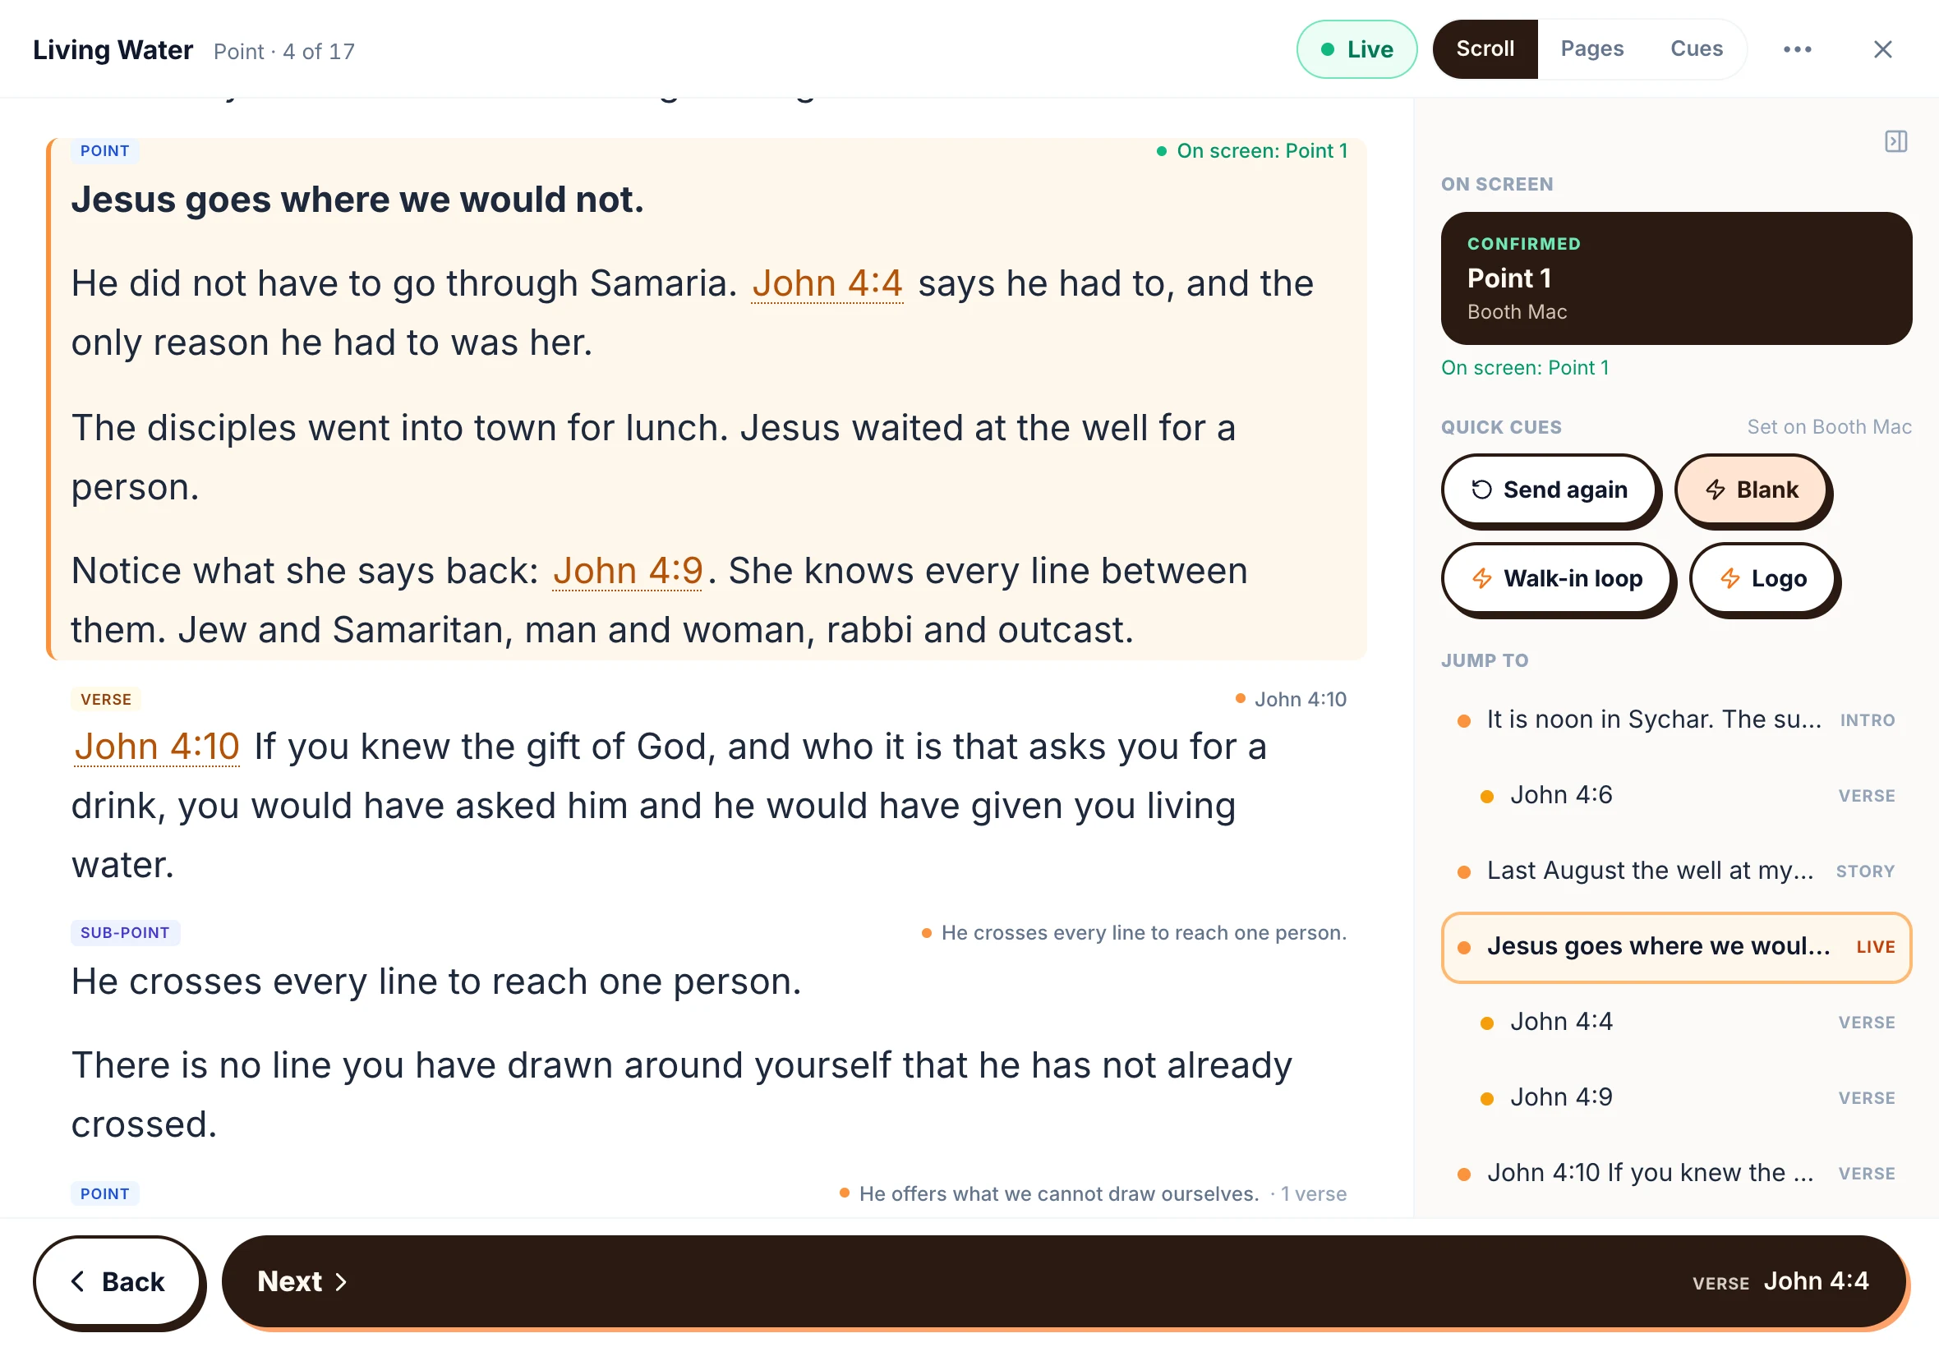Image resolution: width=1939 pixels, height=1347 pixels.
Task: Collapse the side panel icon
Action: click(x=1895, y=141)
